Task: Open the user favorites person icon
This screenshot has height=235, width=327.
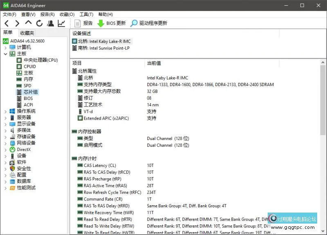Action: [50, 23]
